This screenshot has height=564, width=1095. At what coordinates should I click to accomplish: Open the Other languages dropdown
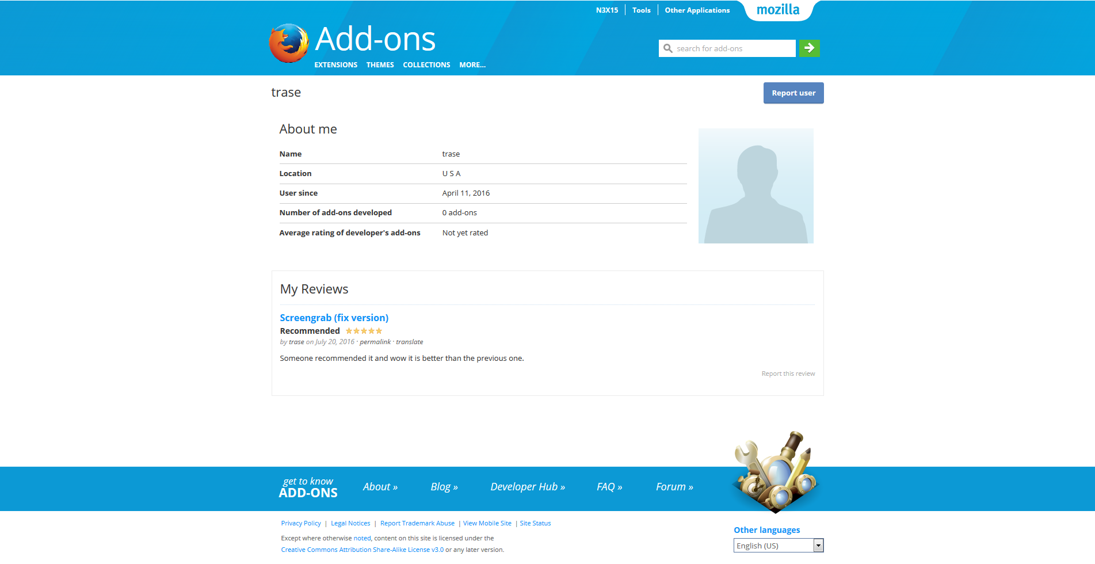pyautogui.click(x=779, y=546)
